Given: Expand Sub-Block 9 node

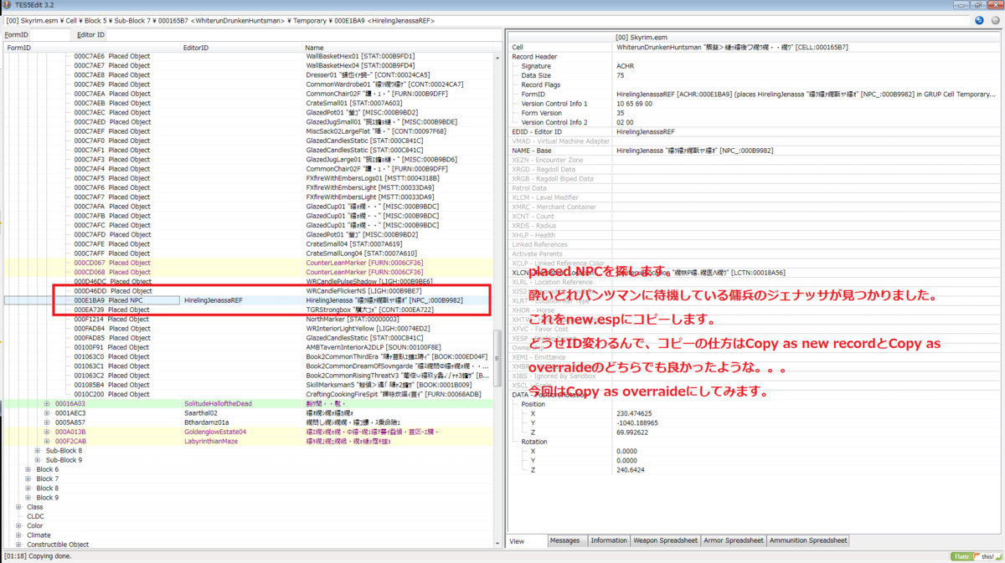Looking at the screenshot, I should (x=38, y=460).
